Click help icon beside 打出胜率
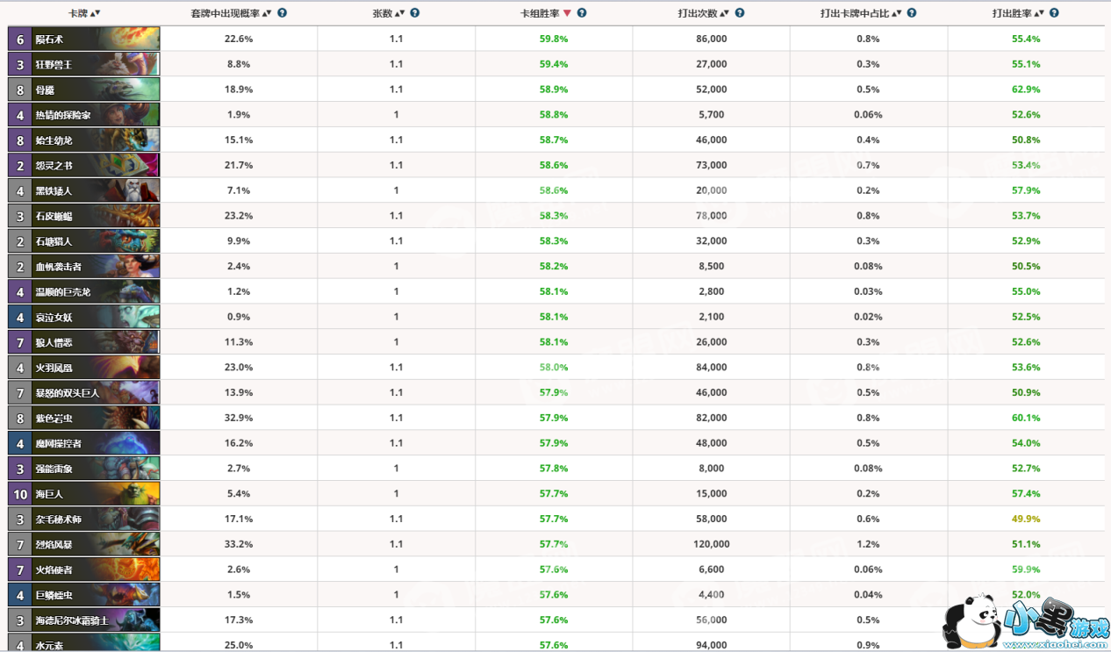1111x652 pixels. [x=1054, y=13]
